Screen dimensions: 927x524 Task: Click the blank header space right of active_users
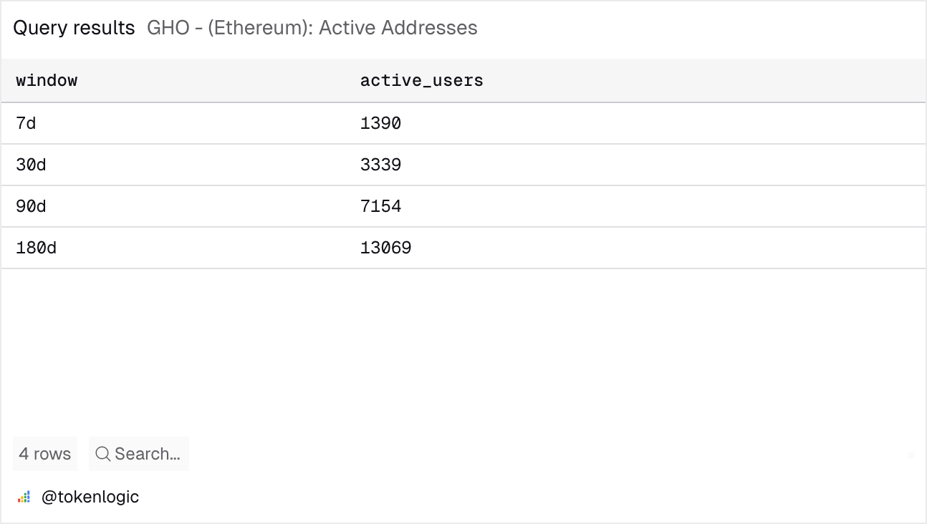pos(702,81)
